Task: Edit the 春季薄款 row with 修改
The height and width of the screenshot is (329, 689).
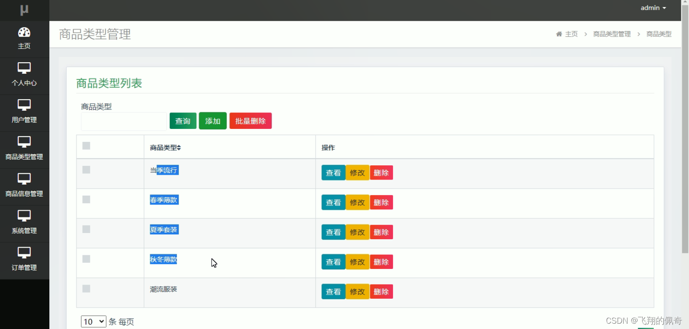Action: [357, 203]
